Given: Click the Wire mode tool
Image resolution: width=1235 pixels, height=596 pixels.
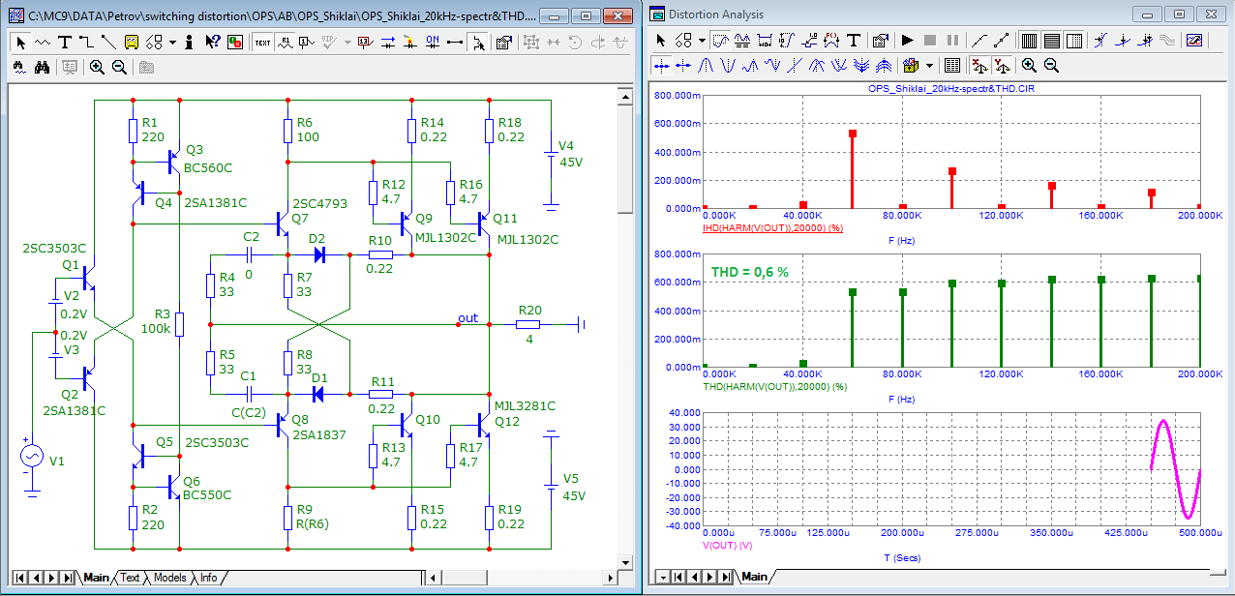Looking at the screenshot, I should tap(86, 43).
